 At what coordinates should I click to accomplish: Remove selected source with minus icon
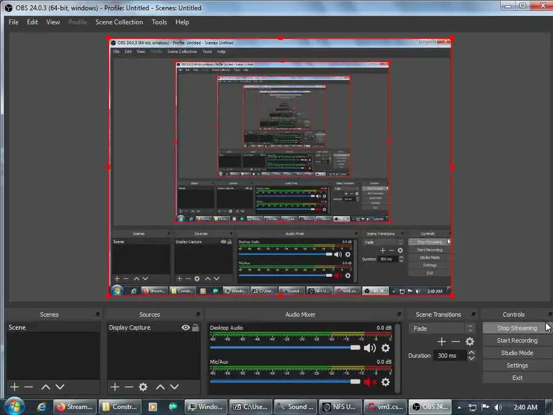click(x=129, y=387)
